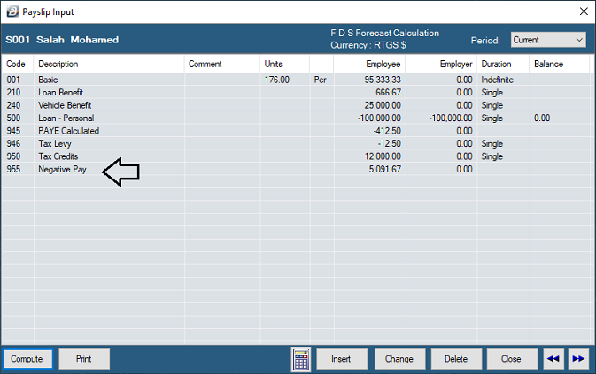Click the Code column header
Image resolution: width=596 pixels, height=374 pixels.
[16, 65]
